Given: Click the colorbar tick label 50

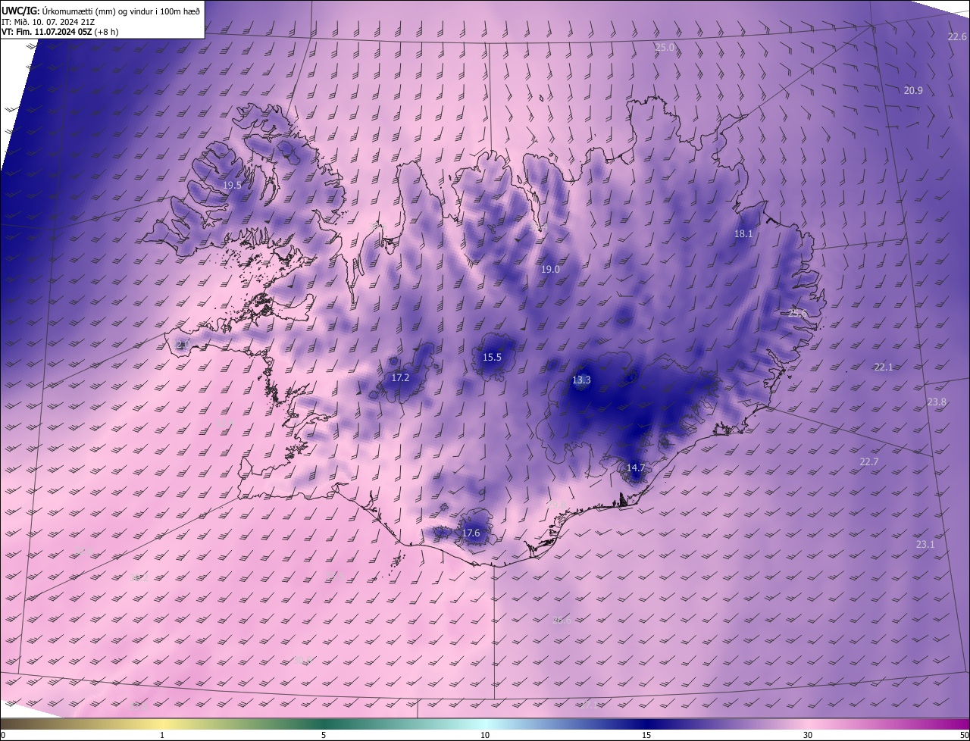Looking at the screenshot, I should pyautogui.click(x=964, y=735).
